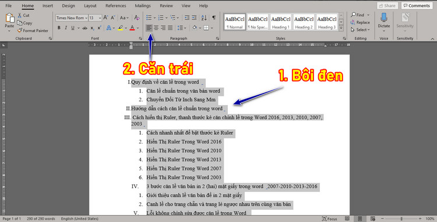Click the Clear All Formatting icon
The image size is (437, 222).
[x=136, y=17]
